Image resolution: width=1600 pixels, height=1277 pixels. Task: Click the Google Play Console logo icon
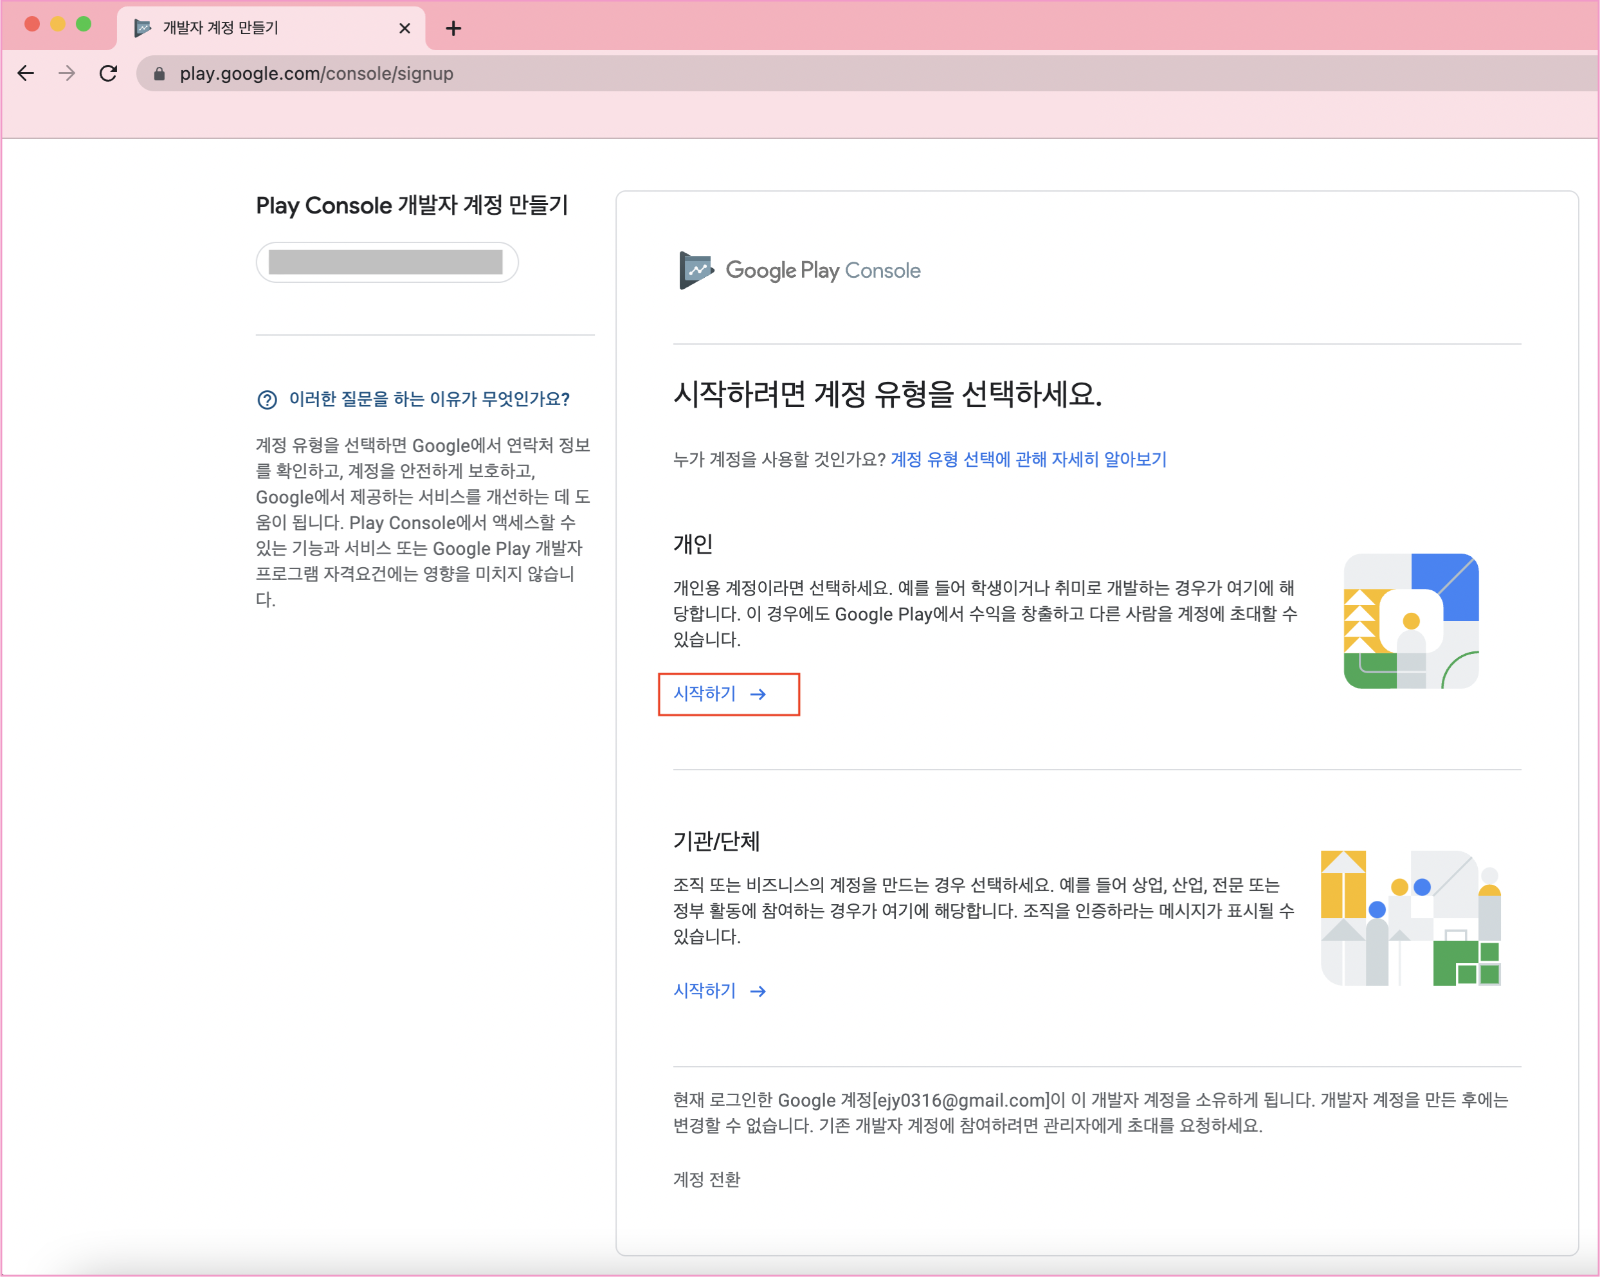696,270
